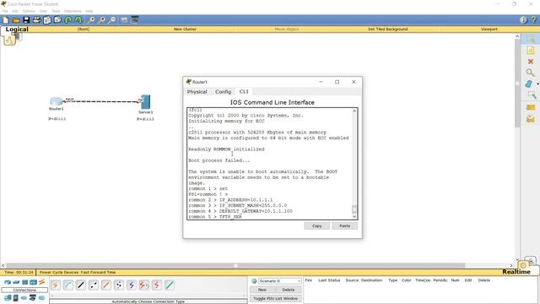This screenshot has width=540, height=304.
Task: Print via the printer toolbar icon
Action: pos(36,20)
